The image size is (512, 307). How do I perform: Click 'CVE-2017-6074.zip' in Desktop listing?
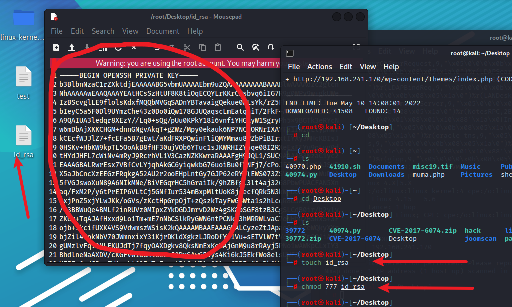coord(423,230)
